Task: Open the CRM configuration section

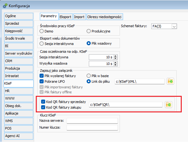Action: tap(19, 61)
